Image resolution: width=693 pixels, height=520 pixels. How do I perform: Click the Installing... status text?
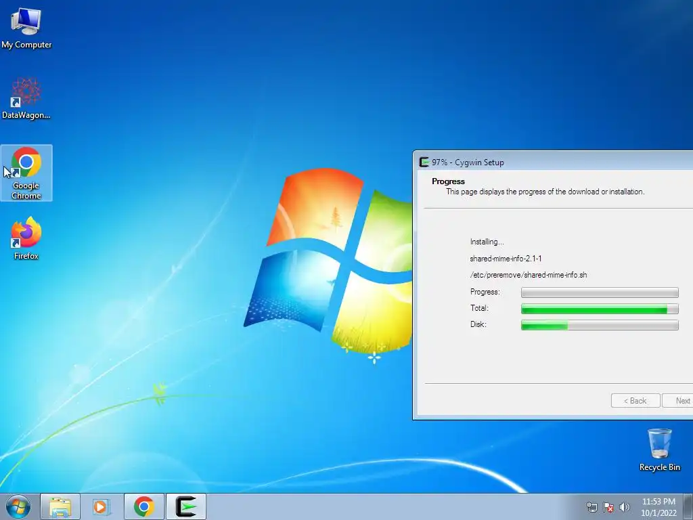click(x=487, y=242)
